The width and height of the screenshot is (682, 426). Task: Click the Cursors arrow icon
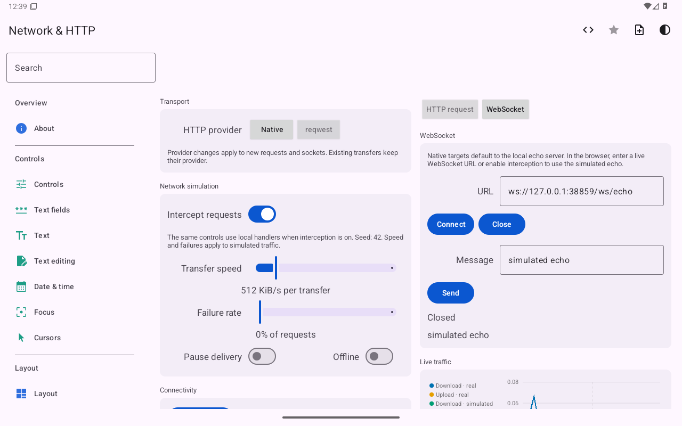[21, 338]
